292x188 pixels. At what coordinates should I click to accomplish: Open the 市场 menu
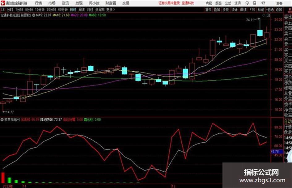coord(52,3)
